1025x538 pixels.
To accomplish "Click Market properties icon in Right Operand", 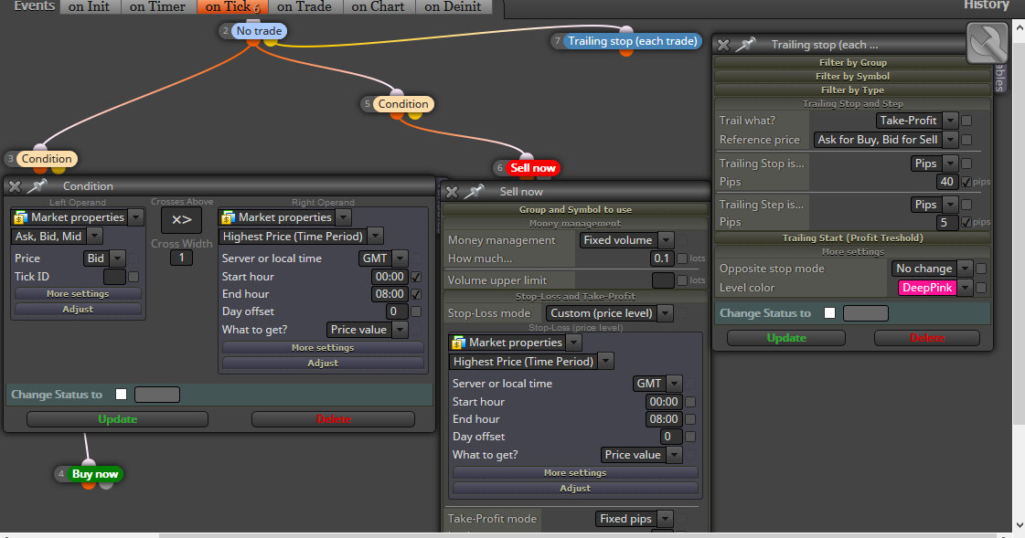I will click(x=228, y=217).
